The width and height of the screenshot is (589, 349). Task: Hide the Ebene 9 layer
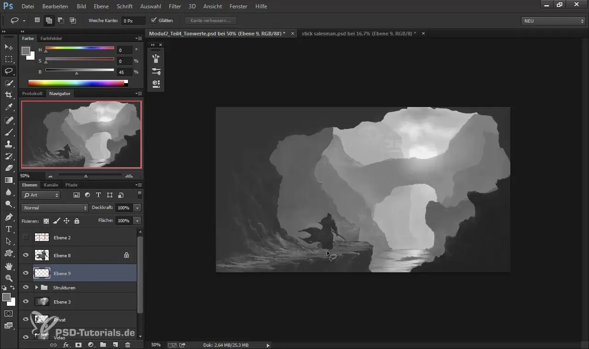tap(26, 273)
